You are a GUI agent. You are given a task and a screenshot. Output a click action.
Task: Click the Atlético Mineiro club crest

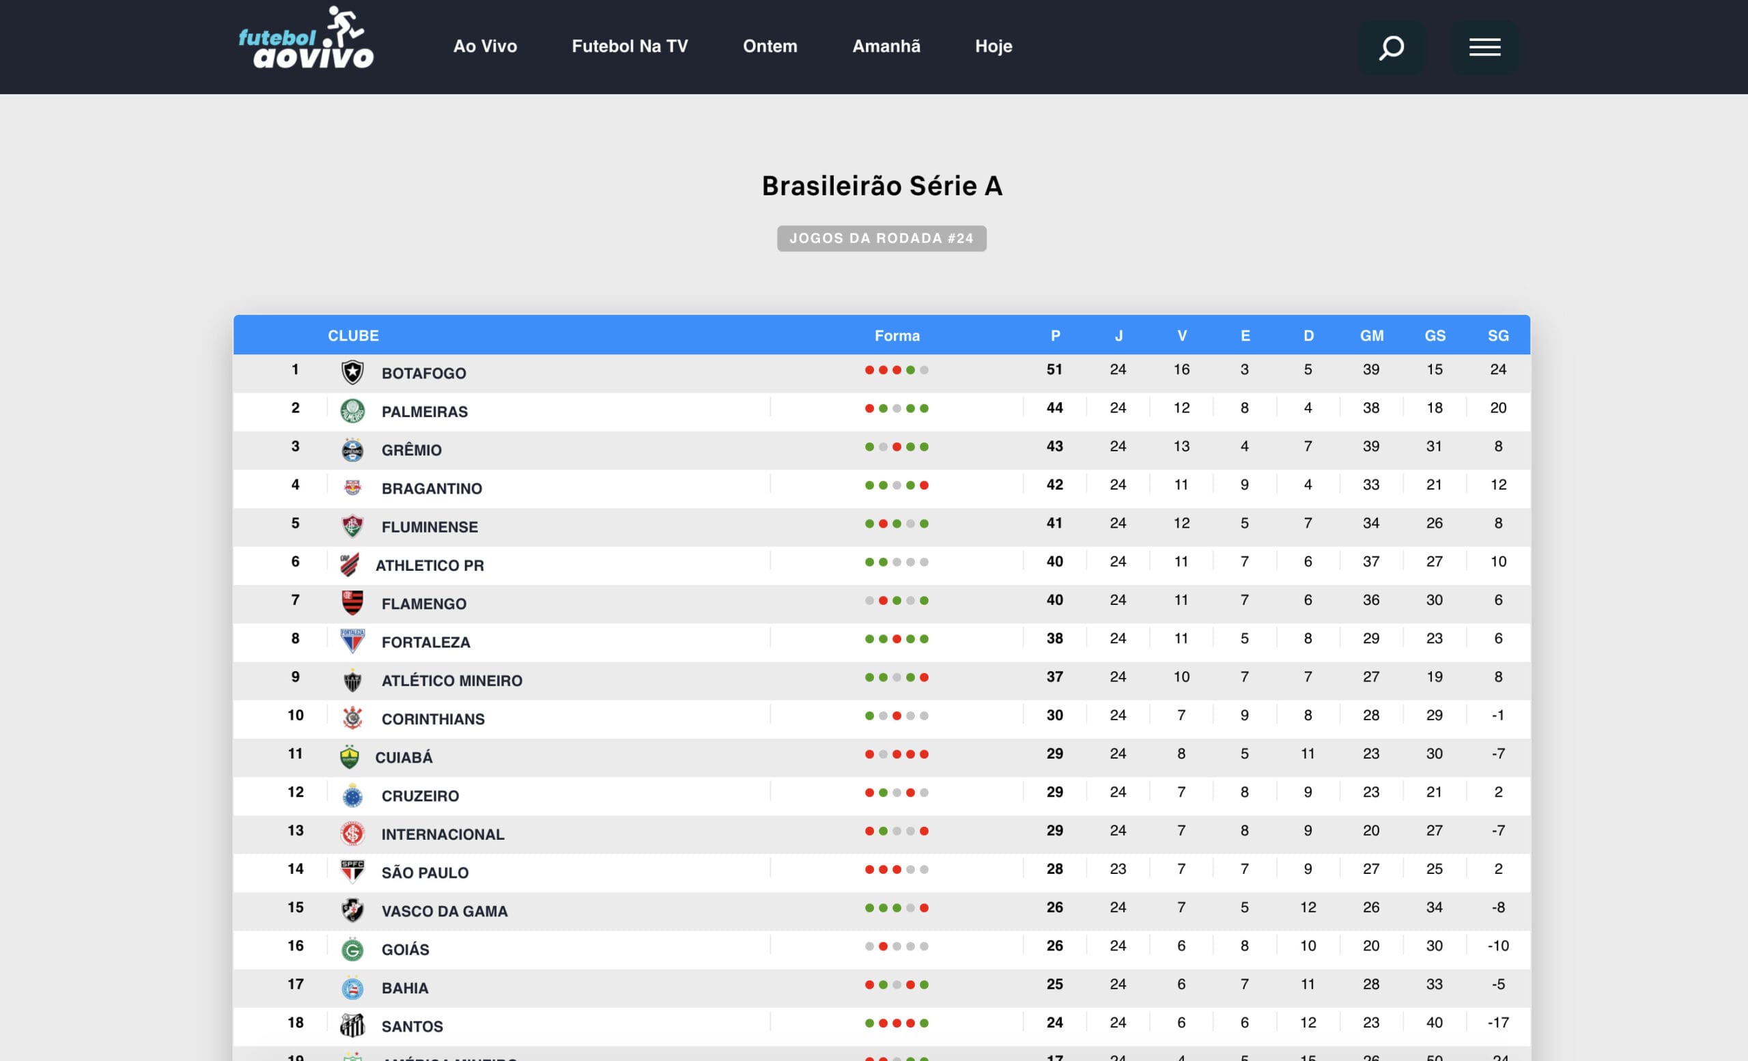coord(352,680)
